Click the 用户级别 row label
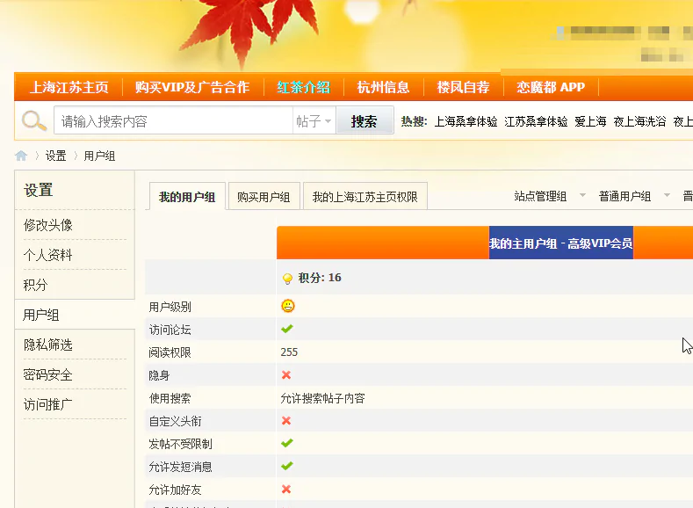The width and height of the screenshot is (693, 508). click(x=170, y=307)
